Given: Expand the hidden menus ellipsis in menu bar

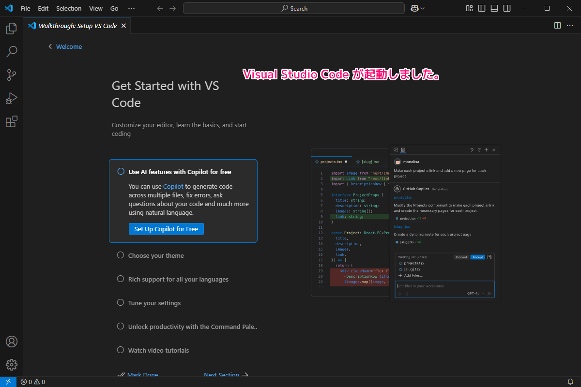Looking at the screenshot, I should point(131,8).
